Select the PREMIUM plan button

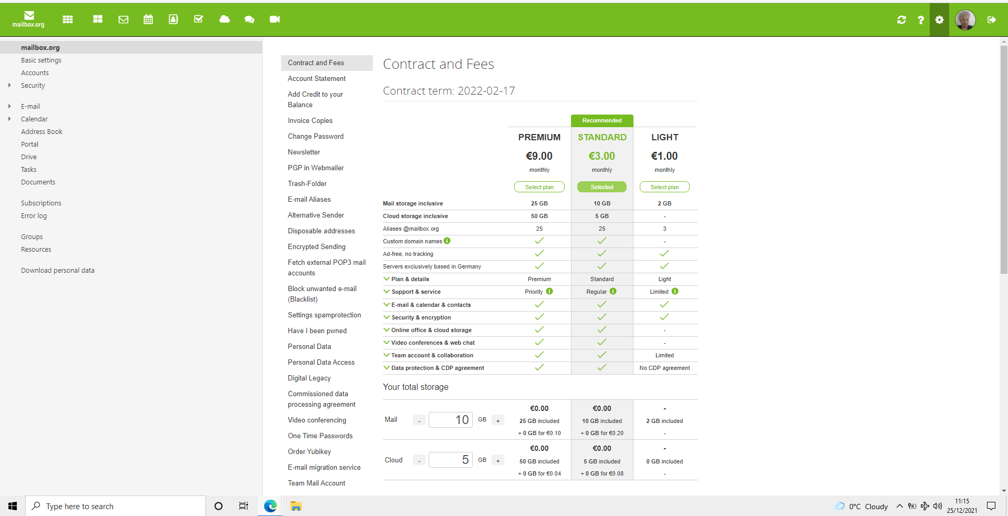click(539, 187)
